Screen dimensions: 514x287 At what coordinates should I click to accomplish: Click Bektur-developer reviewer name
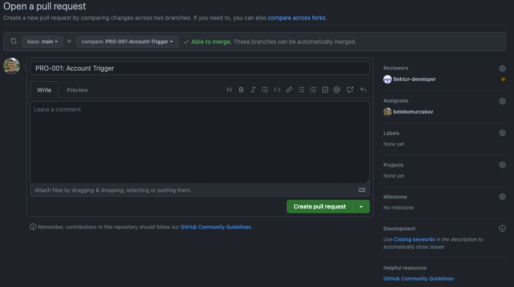[x=414, y=79]
